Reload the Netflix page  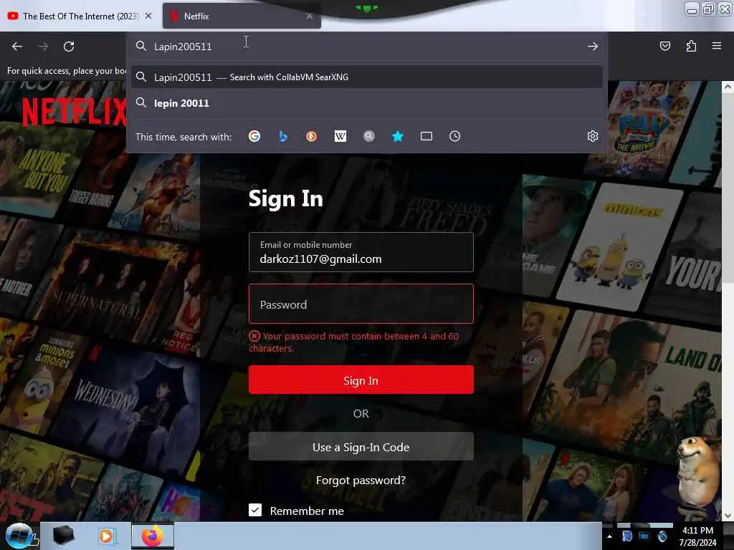tap(69, 47)
